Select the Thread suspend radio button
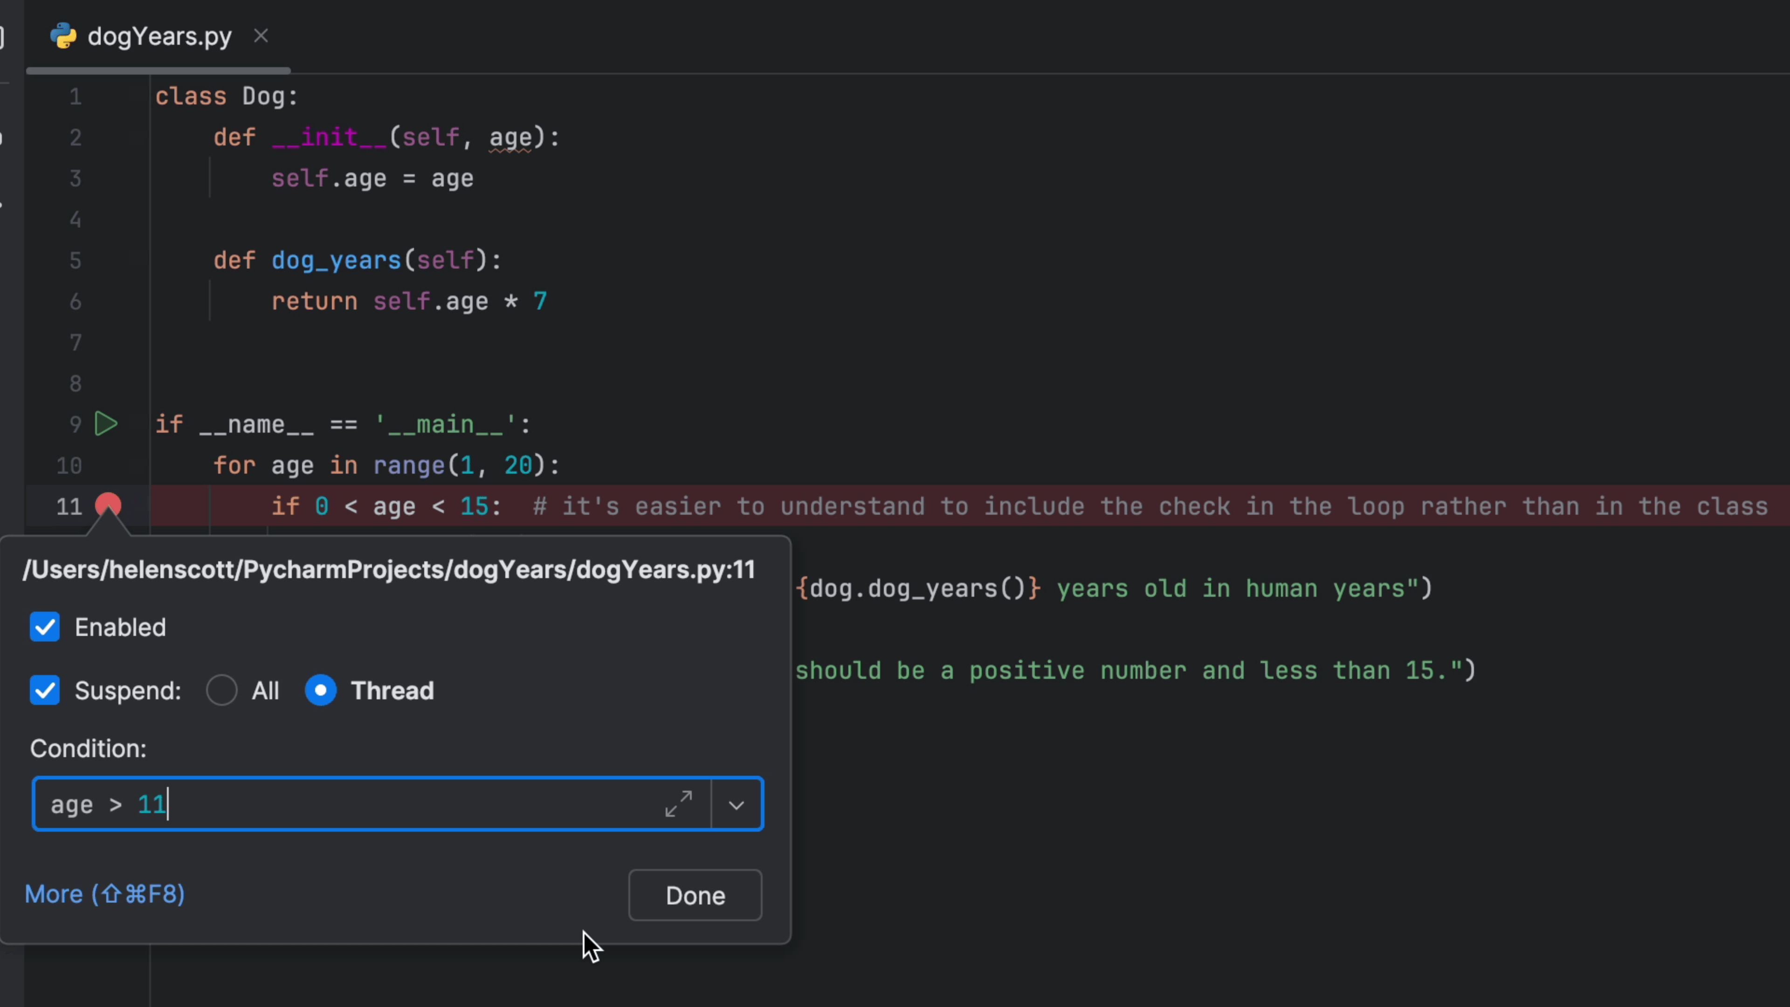The width and height of the screenshot is (1790, 1007). pyautogui.click(x=320, y=690)
